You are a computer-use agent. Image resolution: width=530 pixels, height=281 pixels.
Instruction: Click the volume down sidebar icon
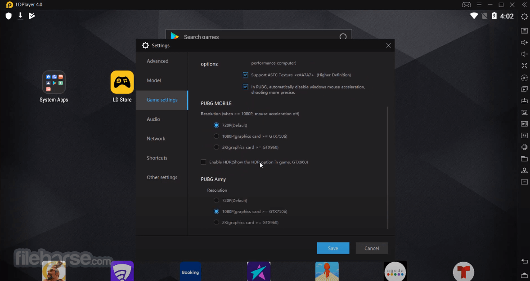click(524, 54)
